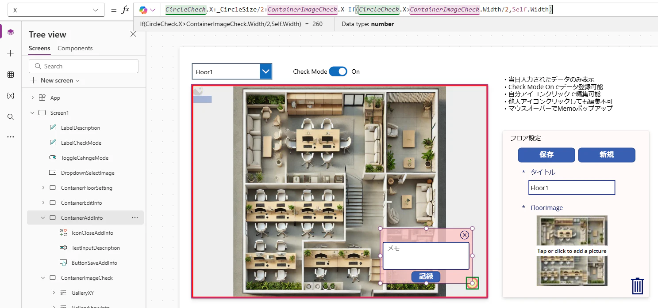Click the 保存 button
Image resolution: width=658 pixels, height=308 pixels.
click(546, 155)
